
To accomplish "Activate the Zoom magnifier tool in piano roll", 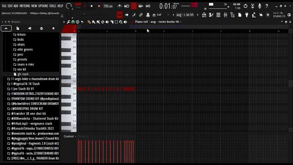I will click(121, 22).
